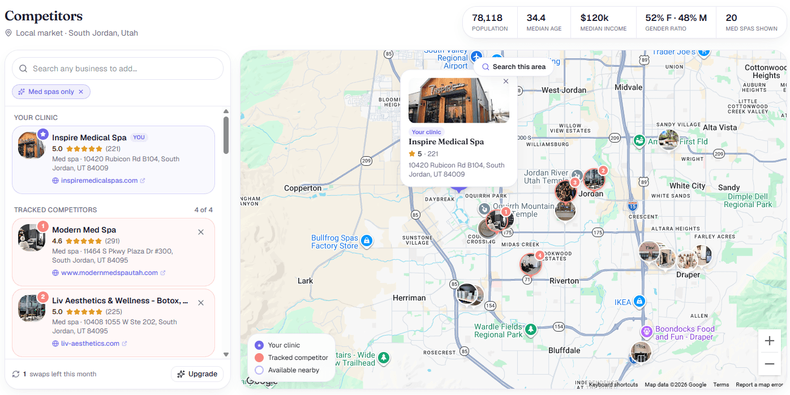This screenshot has height=395, width=790.
Task: Open Keyboard shortcuts on the map
Action: pyautogui.click(x=613, y=385)
